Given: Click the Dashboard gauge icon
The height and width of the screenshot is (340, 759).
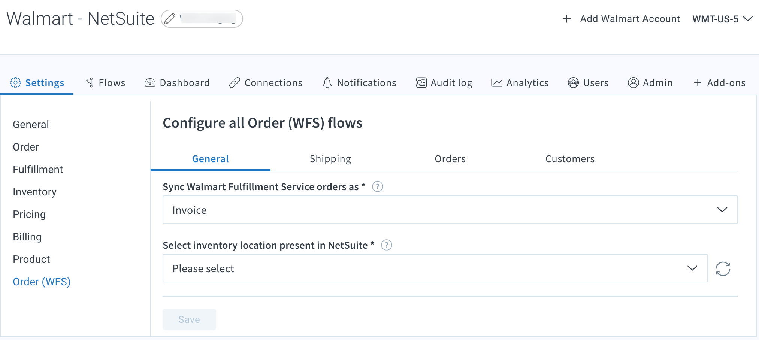Looking at the screenshot, I should (x=150, y=83).
